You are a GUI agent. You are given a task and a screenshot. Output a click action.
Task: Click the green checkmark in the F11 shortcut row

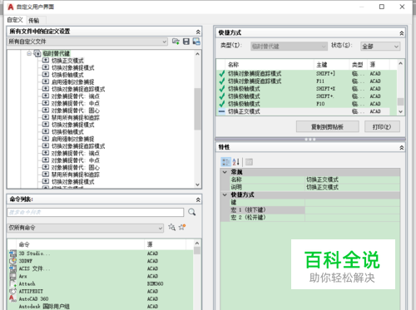coord(222,81)
